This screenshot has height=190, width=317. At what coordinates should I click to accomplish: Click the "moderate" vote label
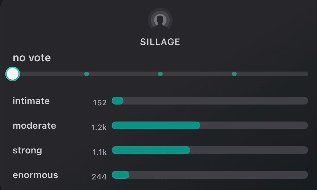pyautogui.click(x=34, y=126)
